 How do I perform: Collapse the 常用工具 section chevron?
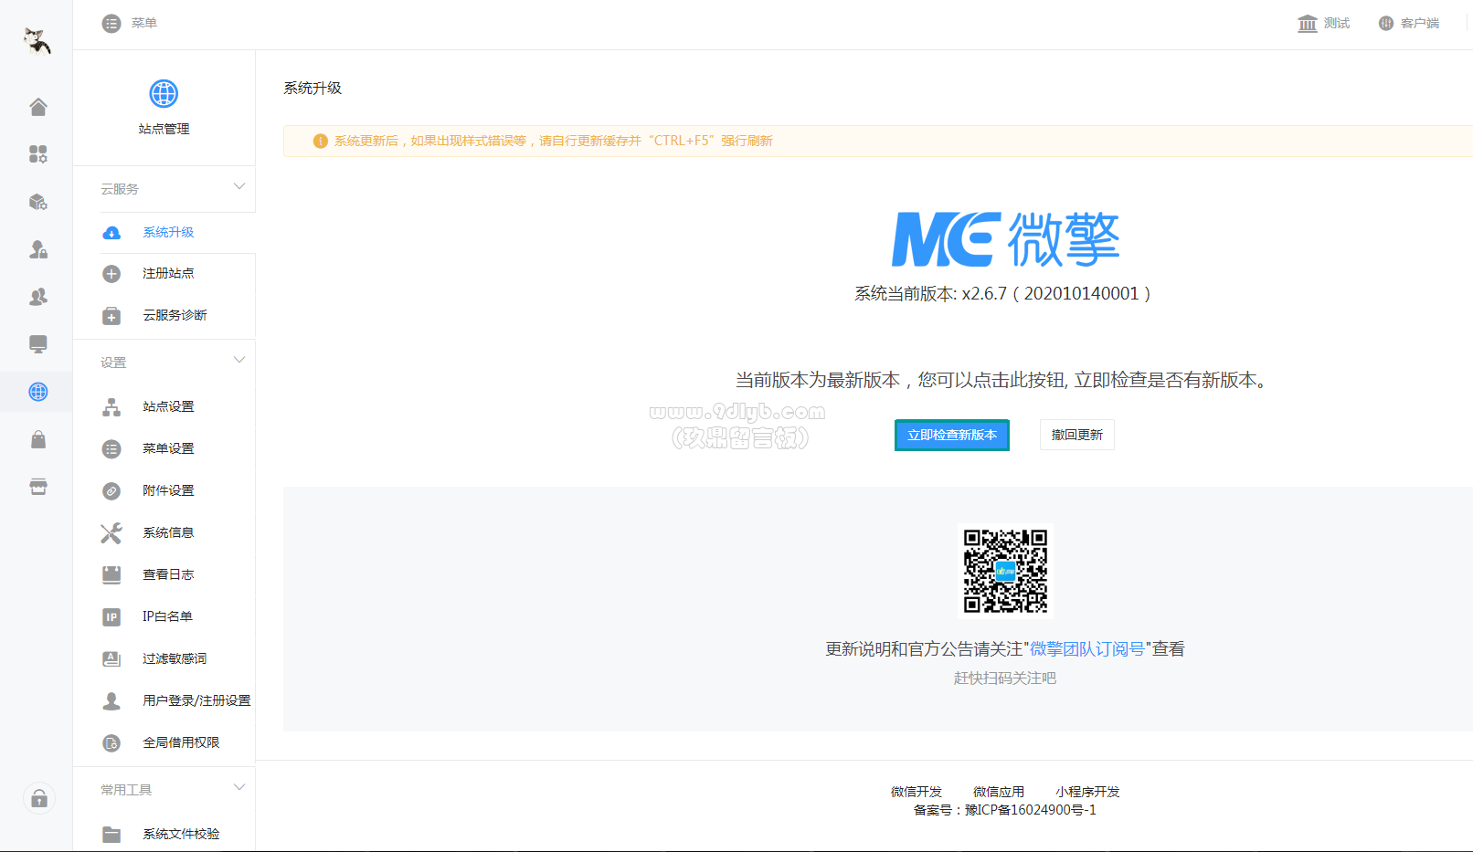pyautogui.click(x=239, y=787)
